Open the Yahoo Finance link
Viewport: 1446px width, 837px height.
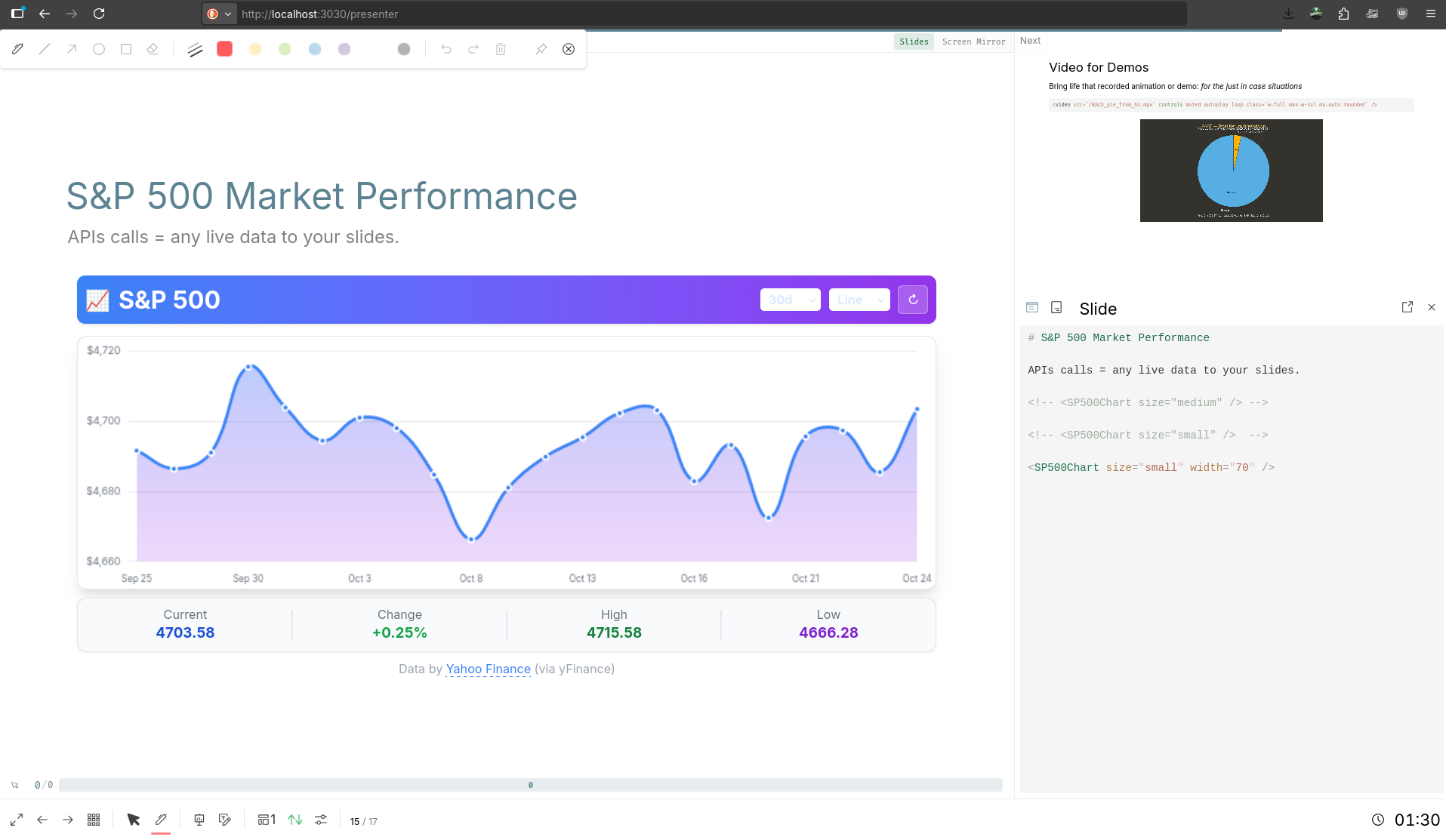pyautogui.click(x=488, y=669)
